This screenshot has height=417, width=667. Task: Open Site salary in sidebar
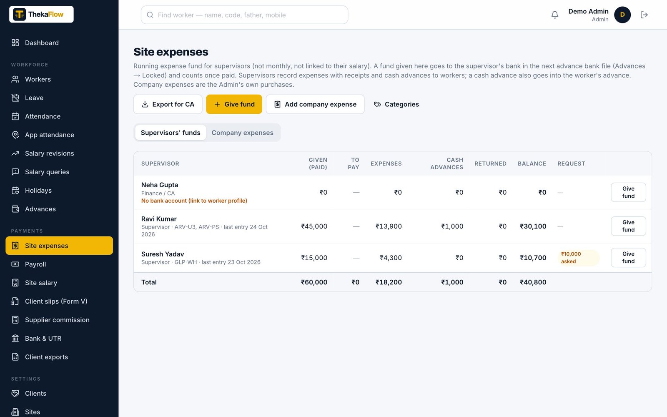click(59, 283)
